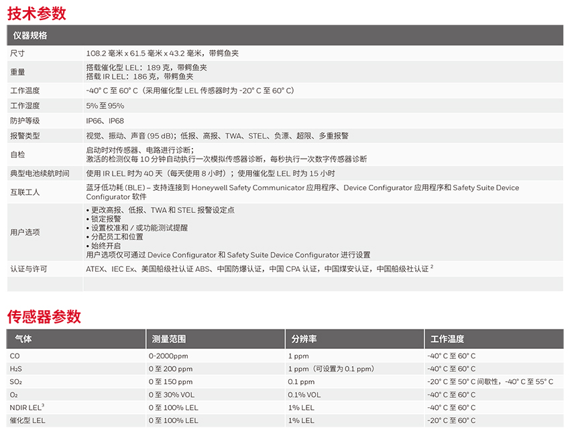Click the 互联工人 row label
The image size is (570, 438).
click(x=25, y=192)
